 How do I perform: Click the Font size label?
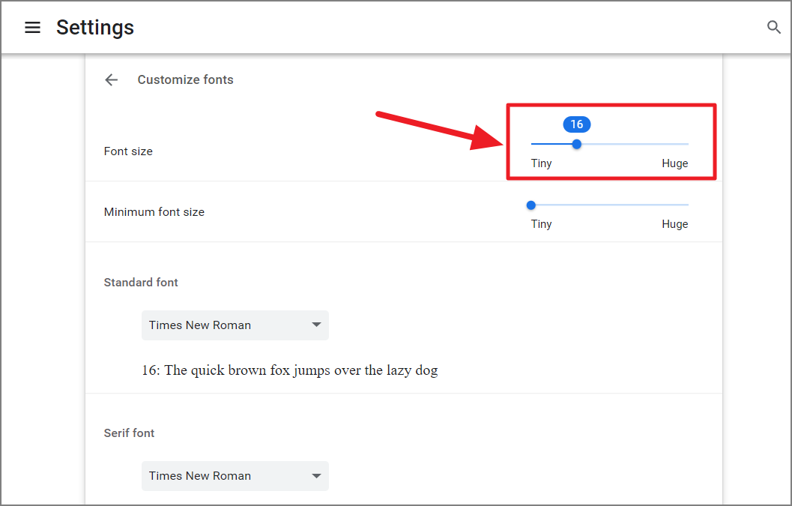coord(128,151)
